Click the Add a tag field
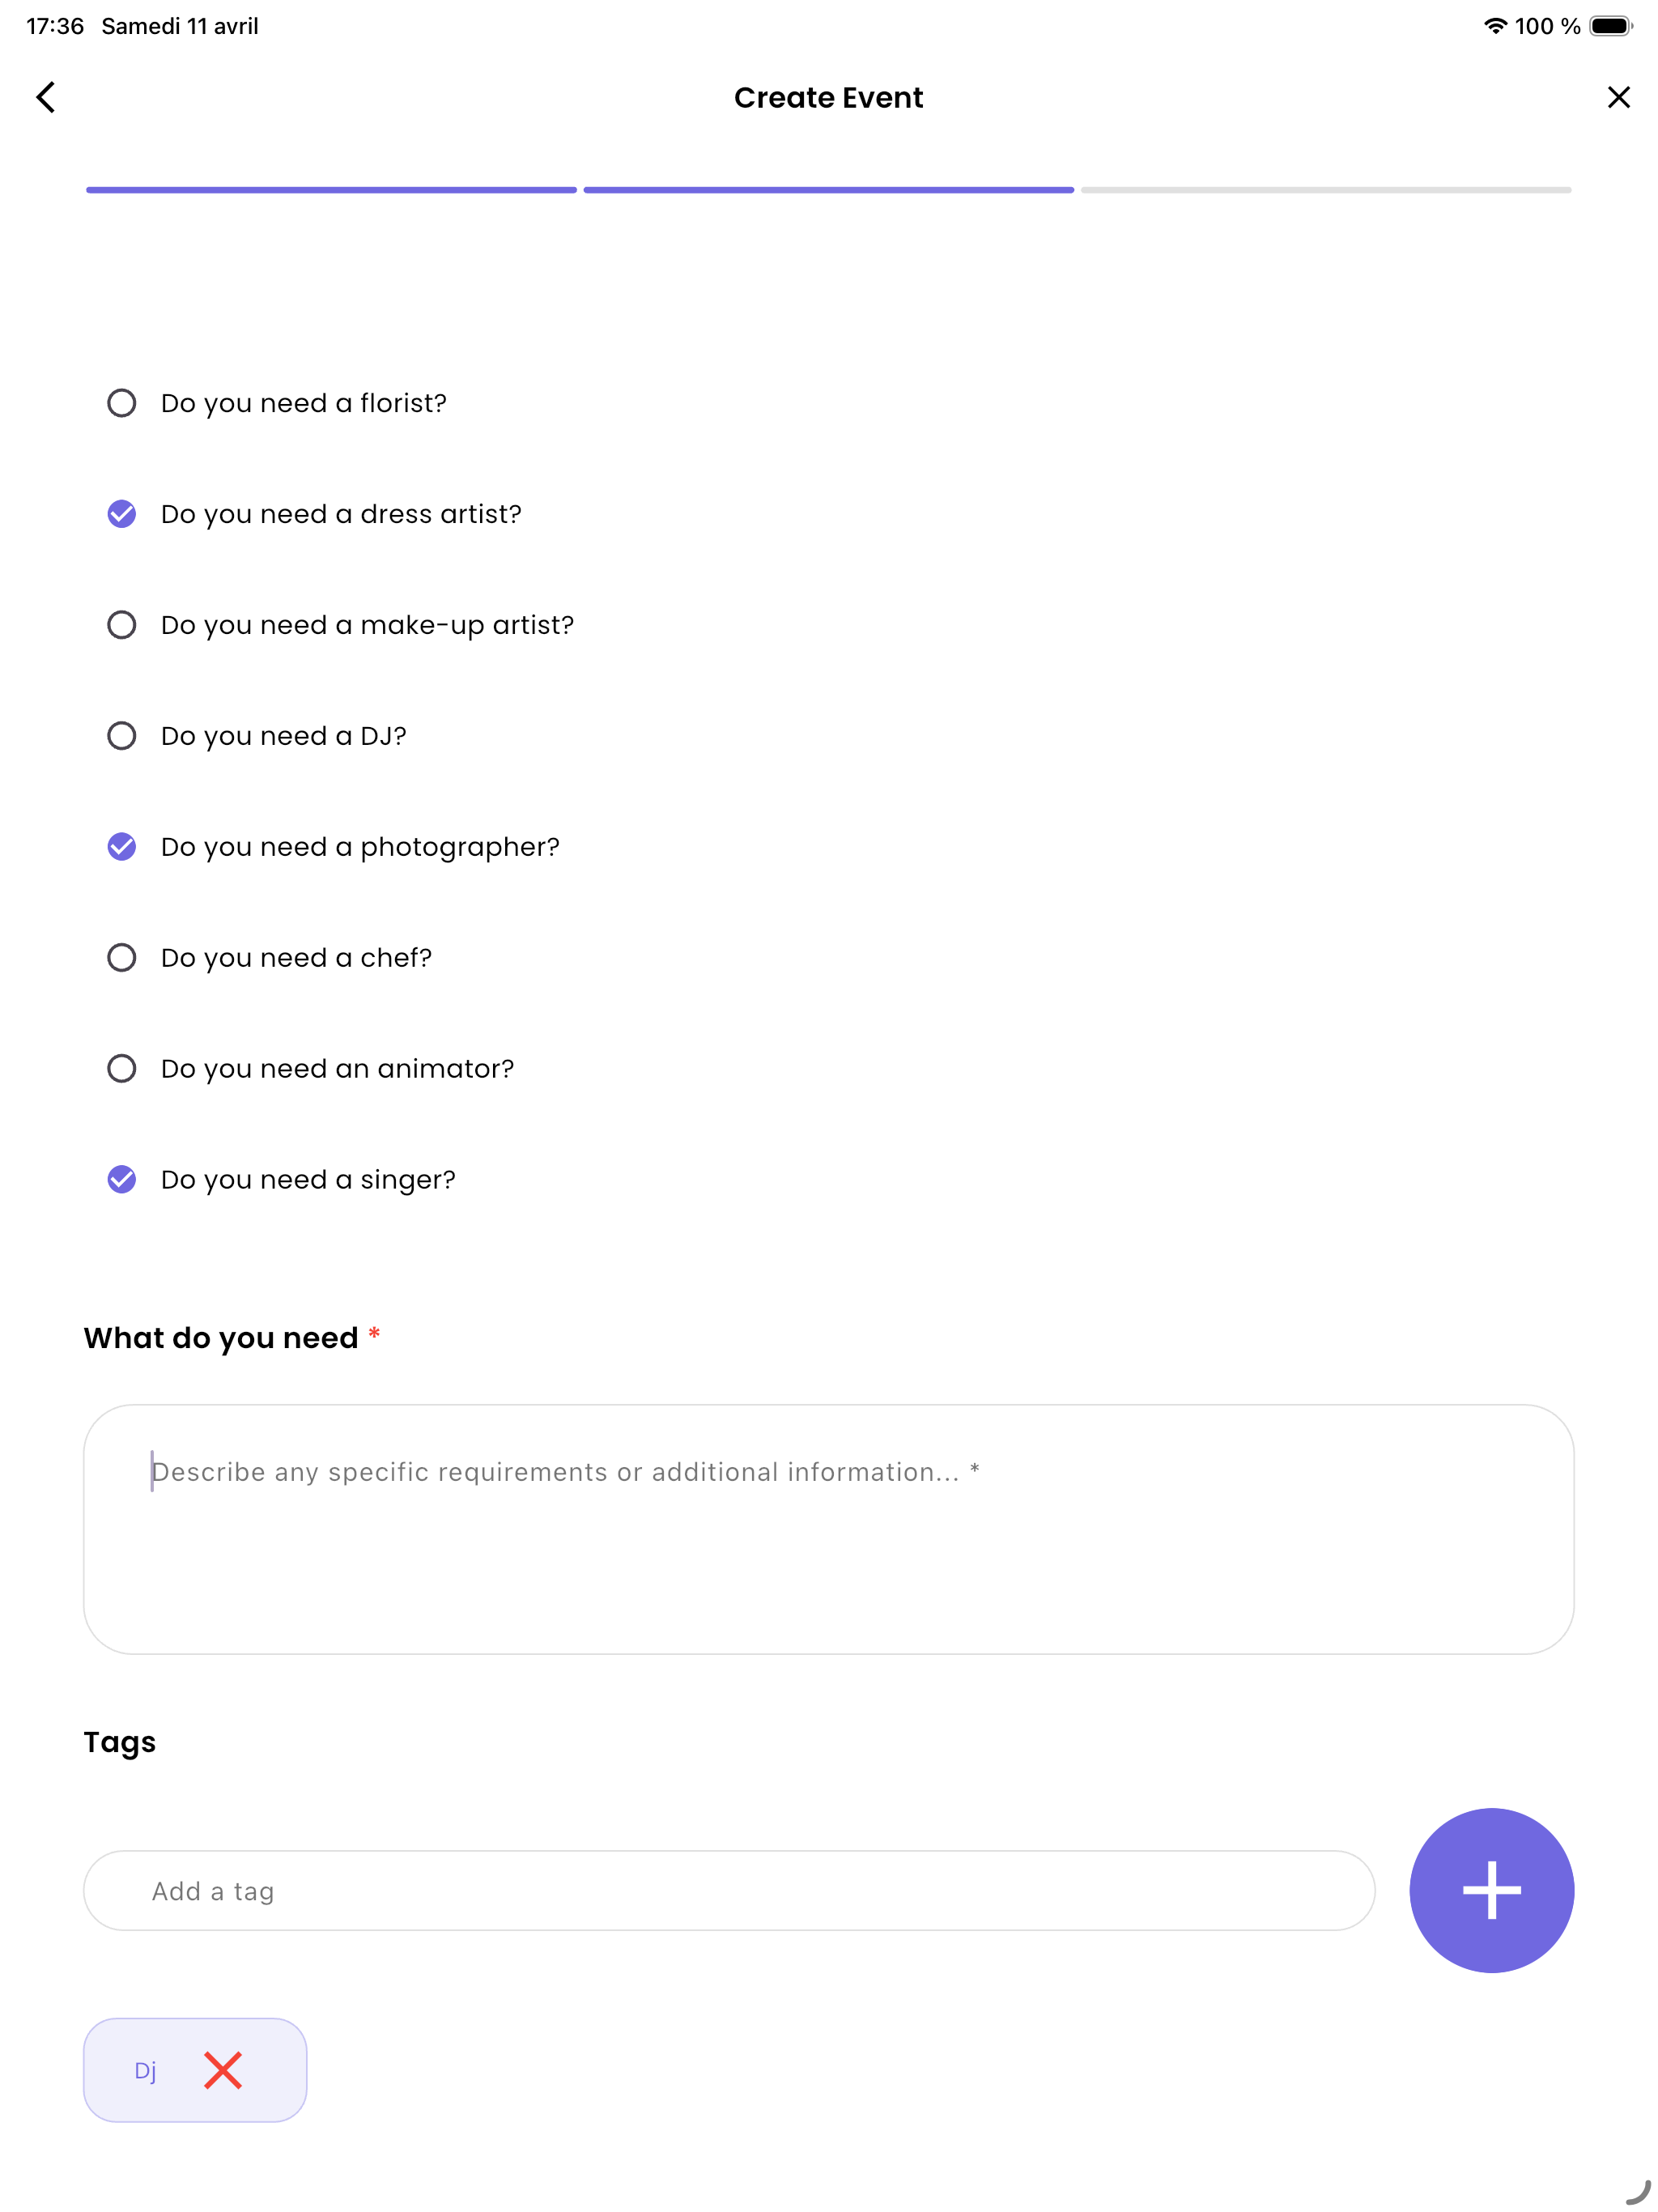 729,1890
